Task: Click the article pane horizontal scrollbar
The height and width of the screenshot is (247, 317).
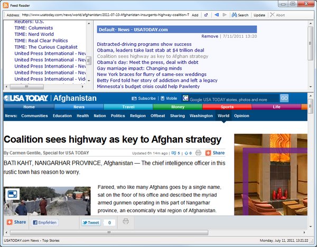Action: 109,232
